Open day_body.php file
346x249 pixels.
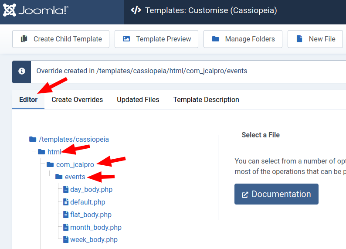tap(92, 190)
